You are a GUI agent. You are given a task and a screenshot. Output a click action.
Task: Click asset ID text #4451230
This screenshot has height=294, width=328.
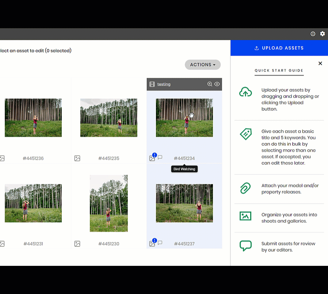click(109, 244)
